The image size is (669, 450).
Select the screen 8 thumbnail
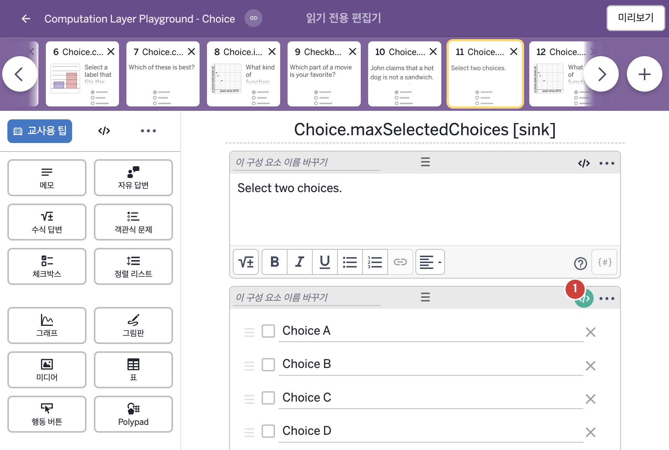[244, 74]
